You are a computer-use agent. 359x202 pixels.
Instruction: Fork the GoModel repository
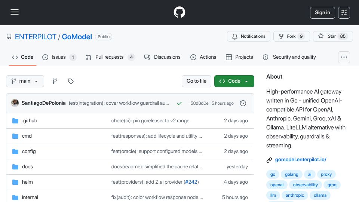(291, 36)
